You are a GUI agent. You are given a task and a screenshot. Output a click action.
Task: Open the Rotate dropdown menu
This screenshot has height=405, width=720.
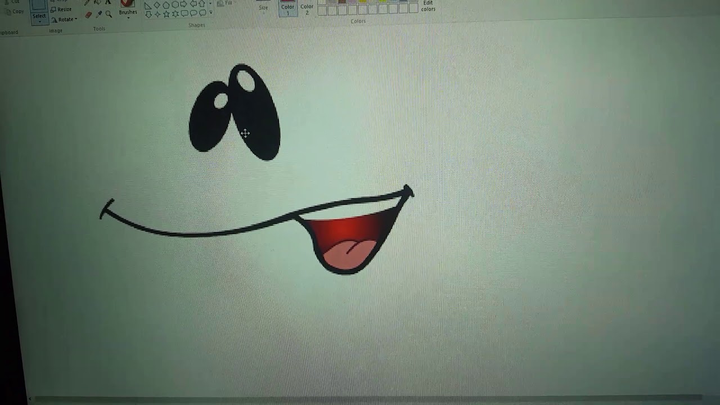coord(64,19)
